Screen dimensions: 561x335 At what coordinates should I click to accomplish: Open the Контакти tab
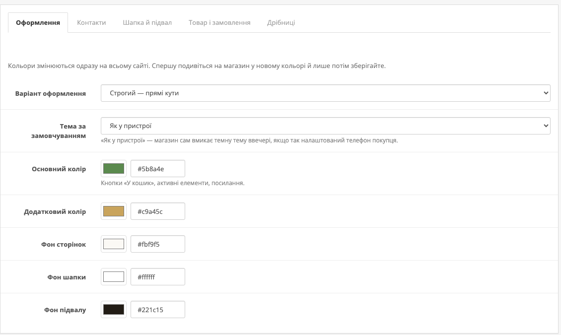click(x=91, y=22)
